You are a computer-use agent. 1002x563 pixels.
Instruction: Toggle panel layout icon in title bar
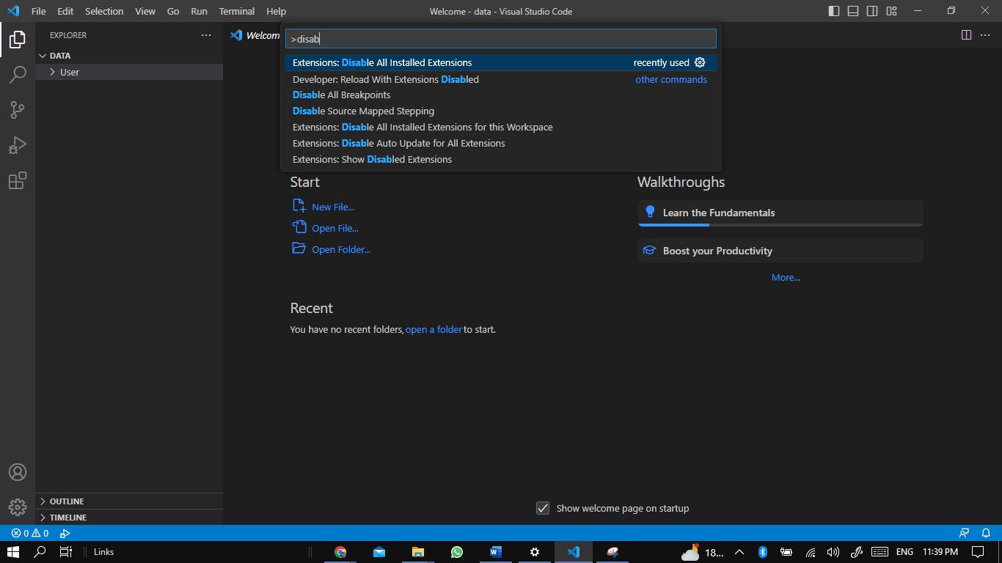pos(853,11)
